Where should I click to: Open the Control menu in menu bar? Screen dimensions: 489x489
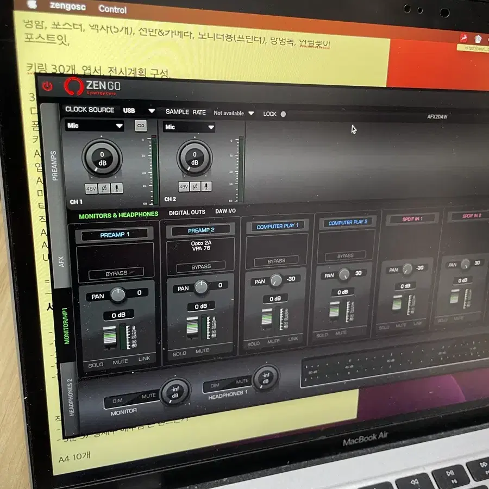coord(113,9)
